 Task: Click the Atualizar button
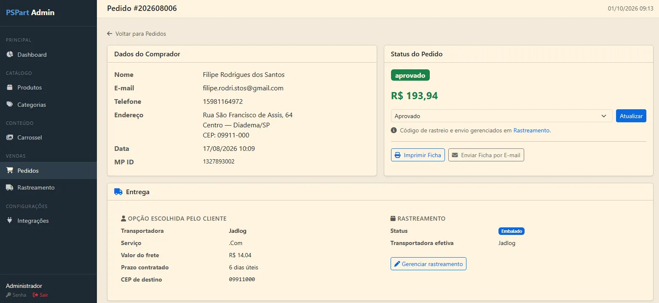(631, 116)
